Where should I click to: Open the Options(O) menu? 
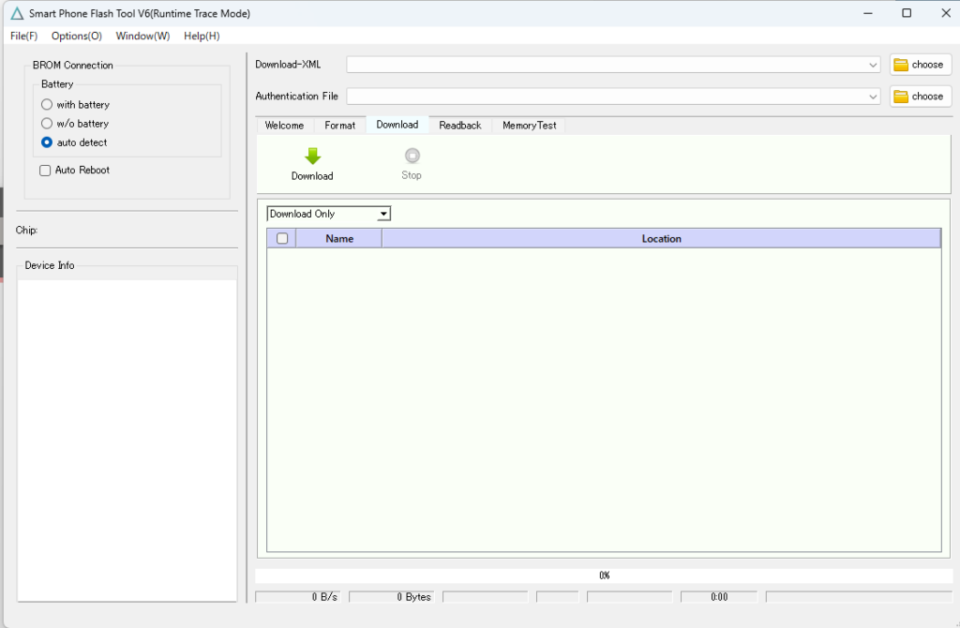(x=77, y=37)
